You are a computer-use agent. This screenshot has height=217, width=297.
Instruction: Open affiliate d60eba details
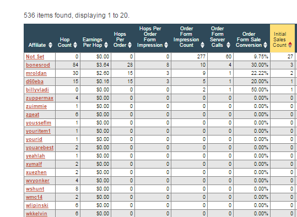point(35,82)
